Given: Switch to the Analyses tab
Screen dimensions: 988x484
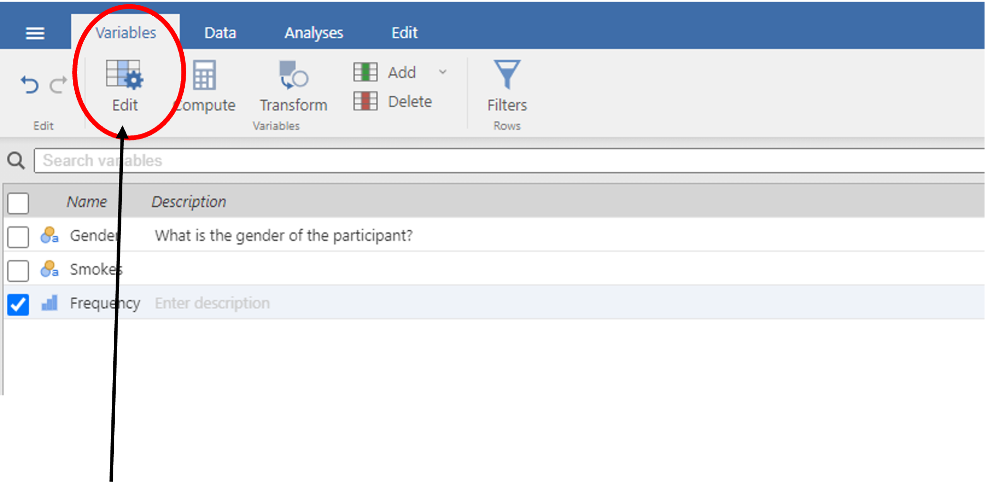Looking at the screenshot, I should (314, 33).
